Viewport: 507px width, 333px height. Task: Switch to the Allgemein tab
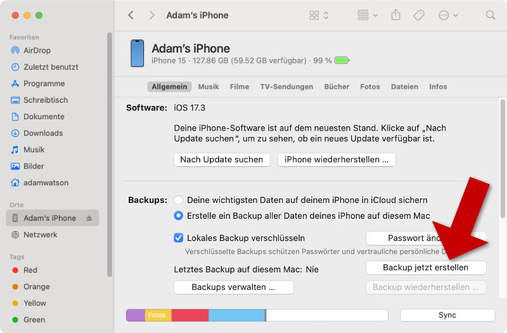pos(169,87)
